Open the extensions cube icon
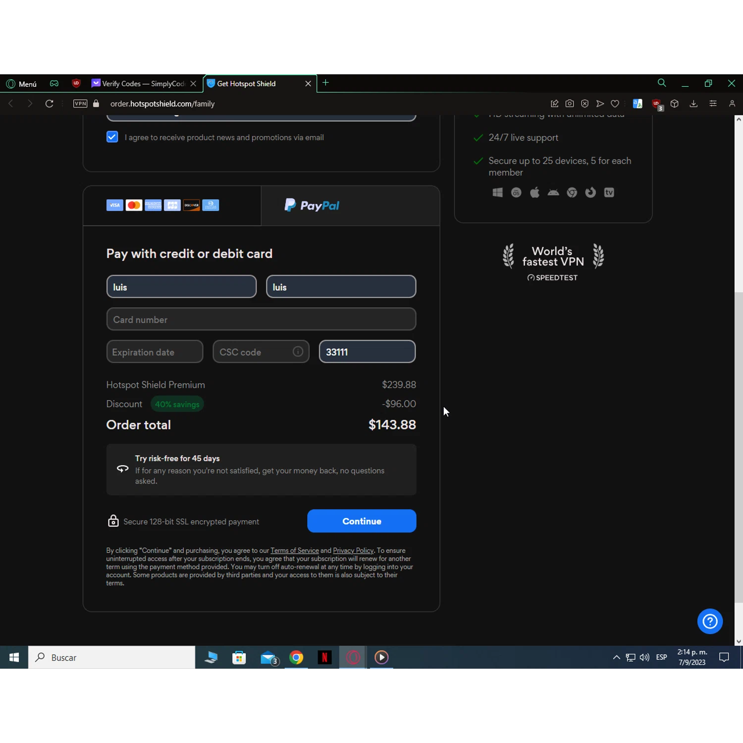Viewport: 743px width, 743px height. click(674, 104)
